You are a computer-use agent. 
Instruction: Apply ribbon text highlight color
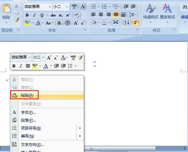click(28, 23)
